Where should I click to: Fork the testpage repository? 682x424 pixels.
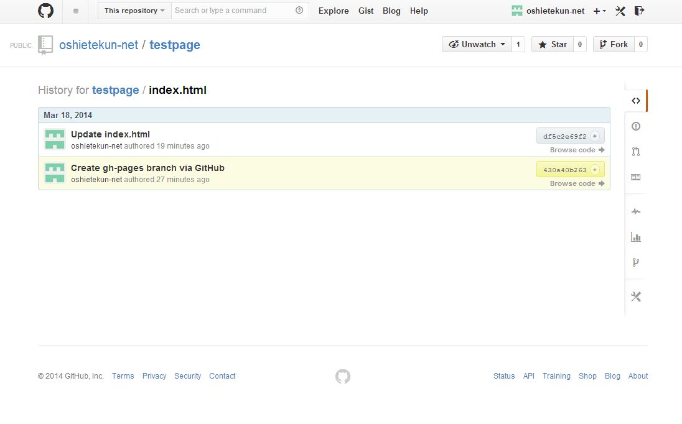[x=614, y=44]
